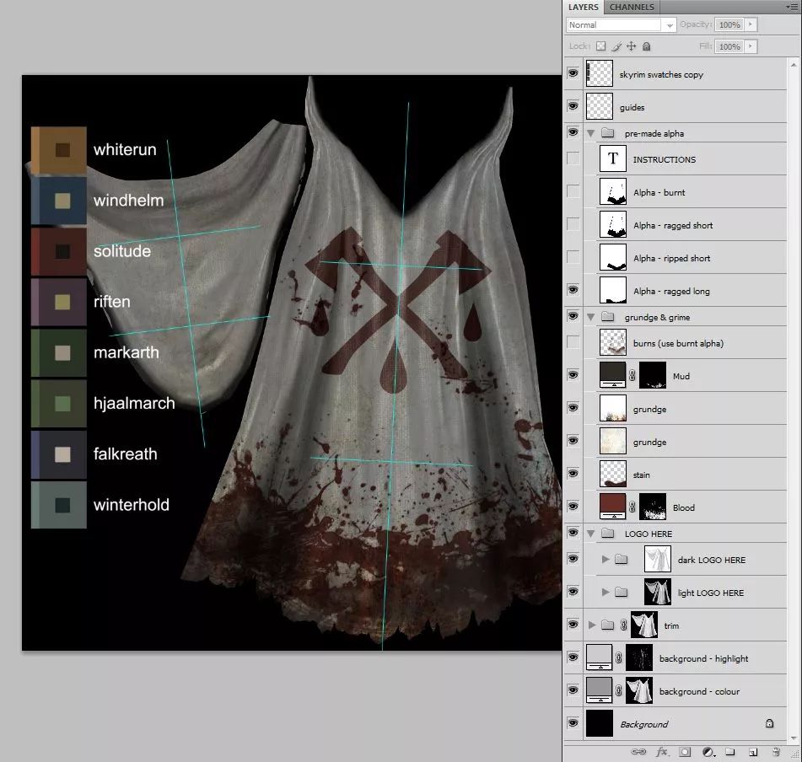Select the Background layer name
The image size is (802, 762).
(x=644, y=724)
